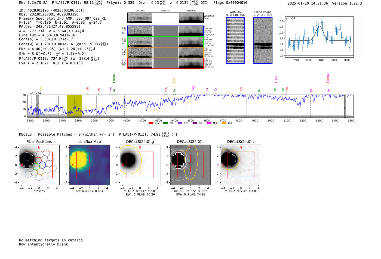Viewport: 381px width, 259px height.
Task: Click the Primary Spec_Slot_IFU_AMP line
Action: pyautogui.click(x=63, y=18)
